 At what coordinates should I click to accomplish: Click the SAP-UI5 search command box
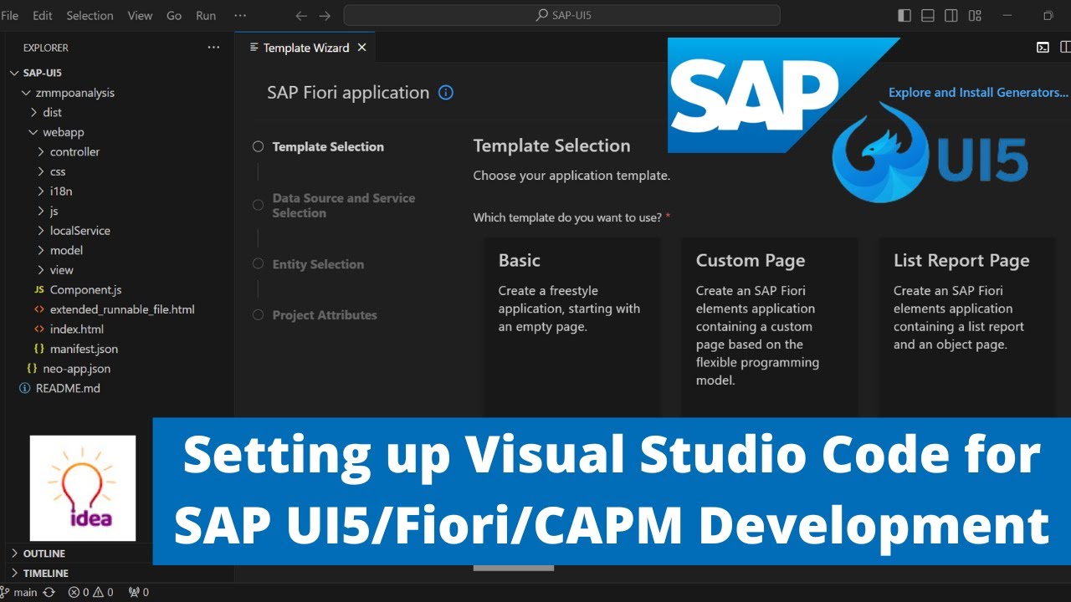[562, 16]
